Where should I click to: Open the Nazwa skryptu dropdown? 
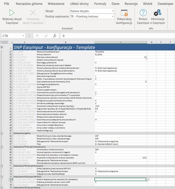click(x=112, y=11)
